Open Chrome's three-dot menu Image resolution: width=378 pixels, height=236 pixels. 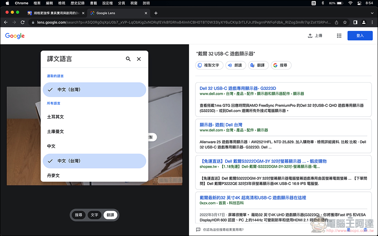[372, 22]
